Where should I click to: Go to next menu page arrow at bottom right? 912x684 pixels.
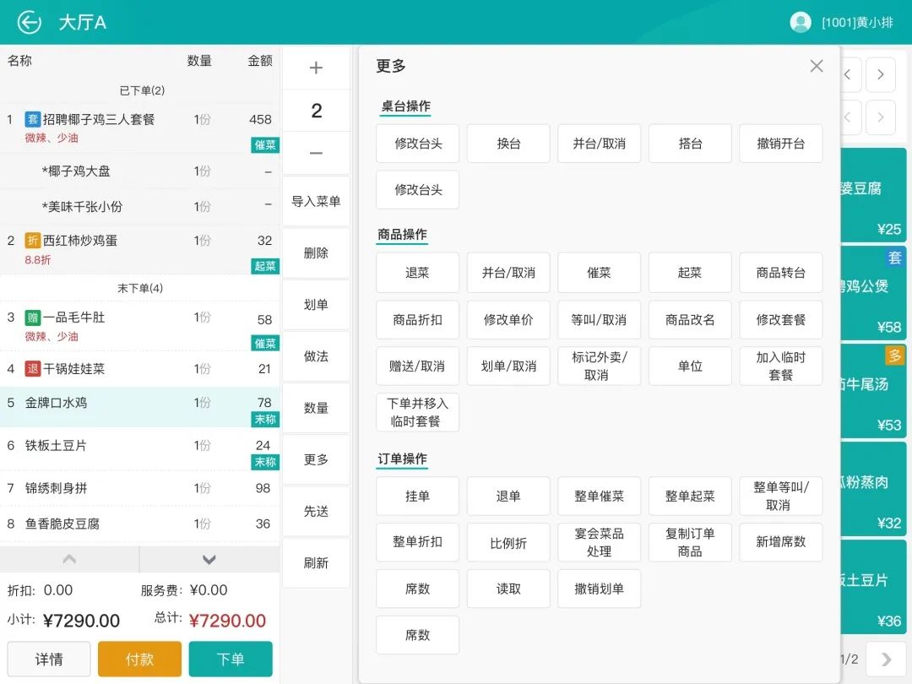point(885,659)
